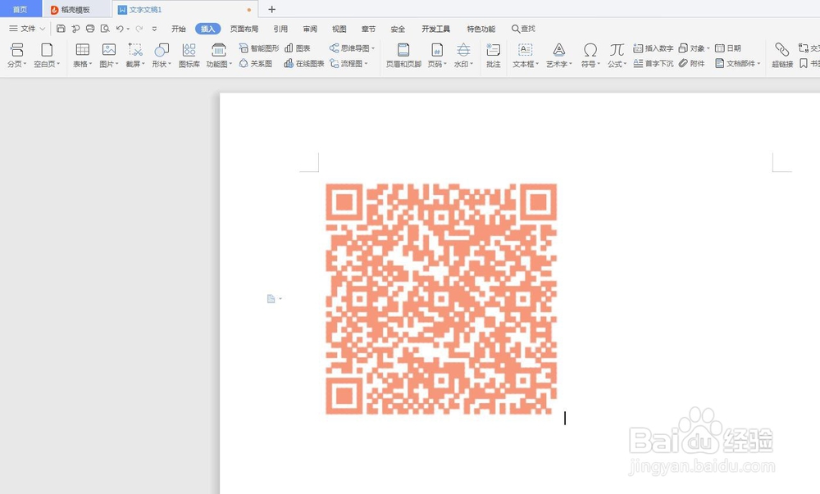Insert an 附件 attachment
This screenshot has width=820, height=494.
point(692,64)
